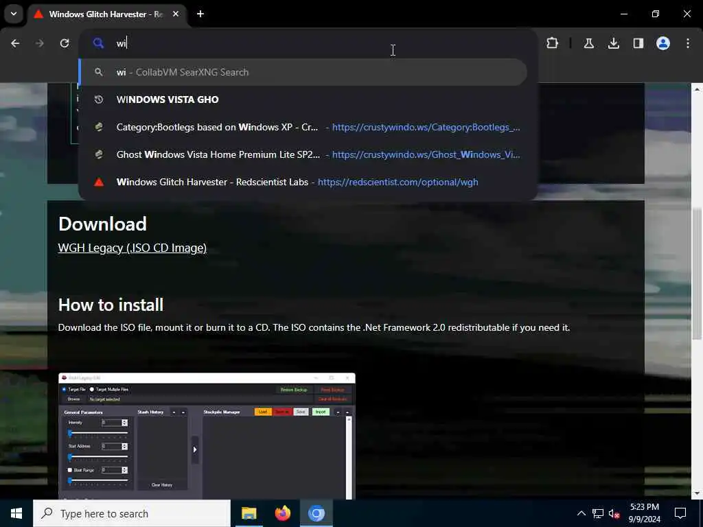The image size is (703, 527).
Task: Close the Windows Glitch Harvester tab
Action: pyautogui.click(x=176, y=14)
